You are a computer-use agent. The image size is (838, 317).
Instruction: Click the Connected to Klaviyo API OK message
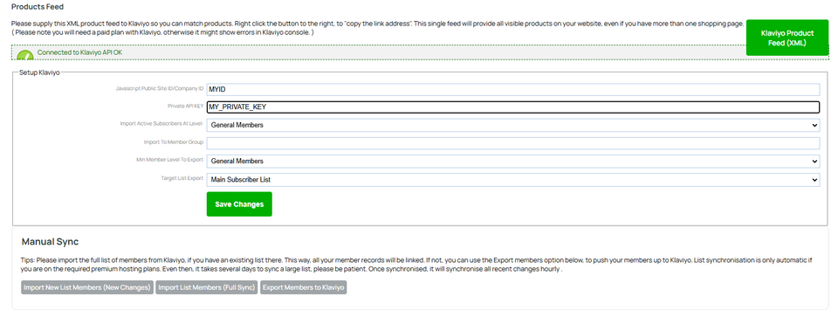(x=79, y=52)
